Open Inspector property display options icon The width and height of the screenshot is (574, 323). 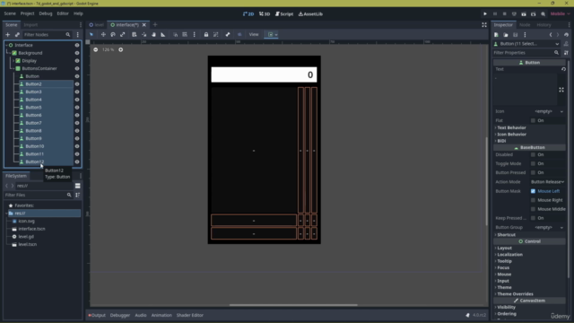(566, 53)
